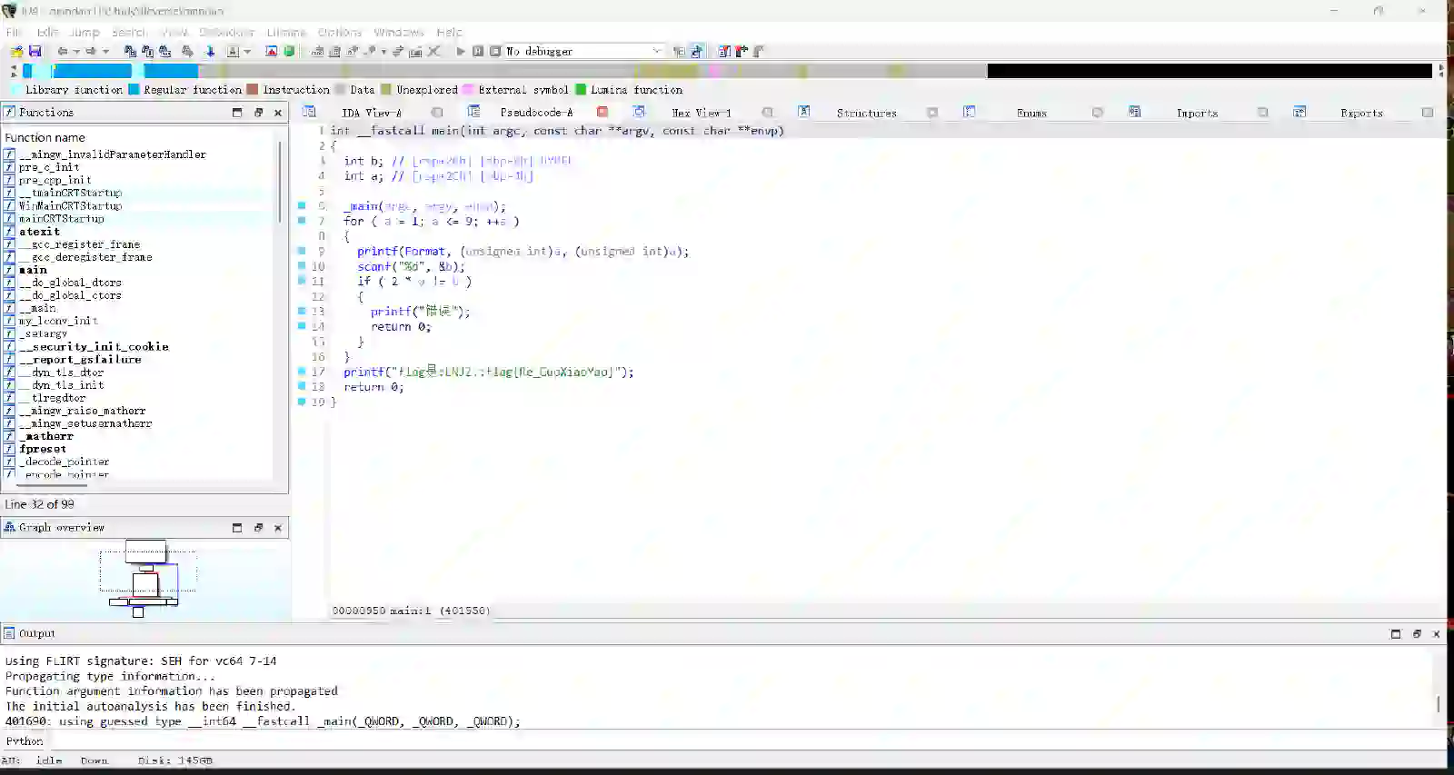Click the Save database icon

35,52
